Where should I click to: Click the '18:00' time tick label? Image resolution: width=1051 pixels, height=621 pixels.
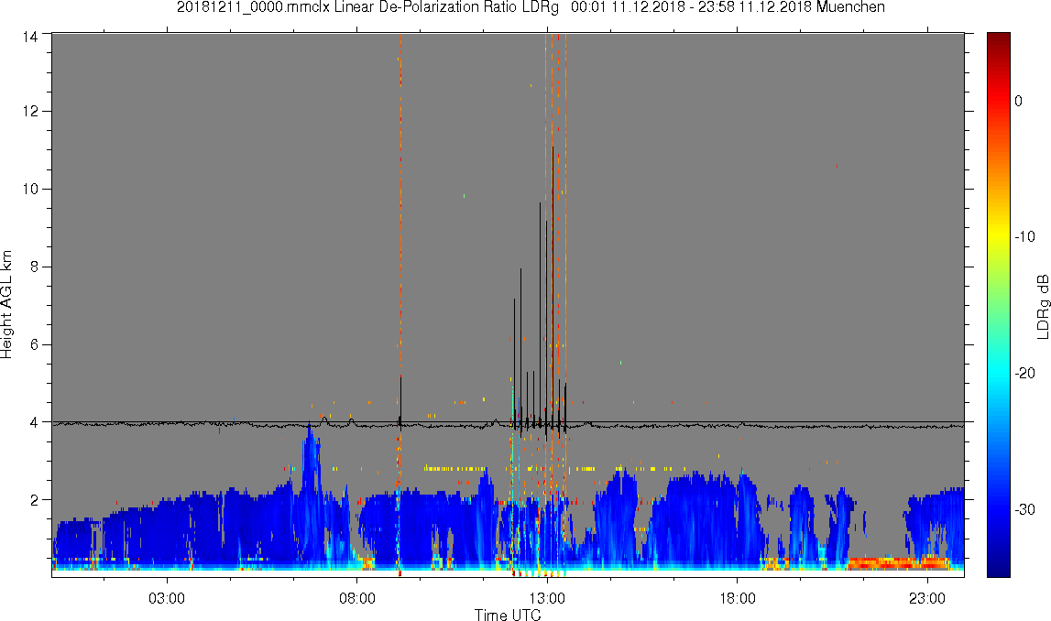738,598
